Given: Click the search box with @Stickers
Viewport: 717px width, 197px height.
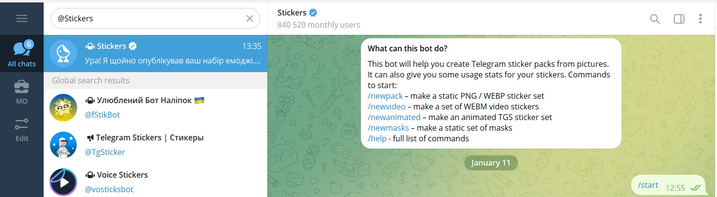Looking at the screenshot, I should (146, 18).
